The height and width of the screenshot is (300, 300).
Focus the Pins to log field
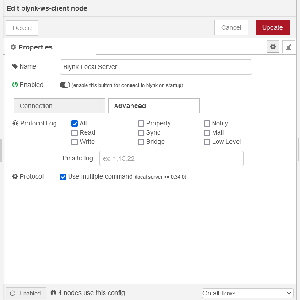point(171,158)
